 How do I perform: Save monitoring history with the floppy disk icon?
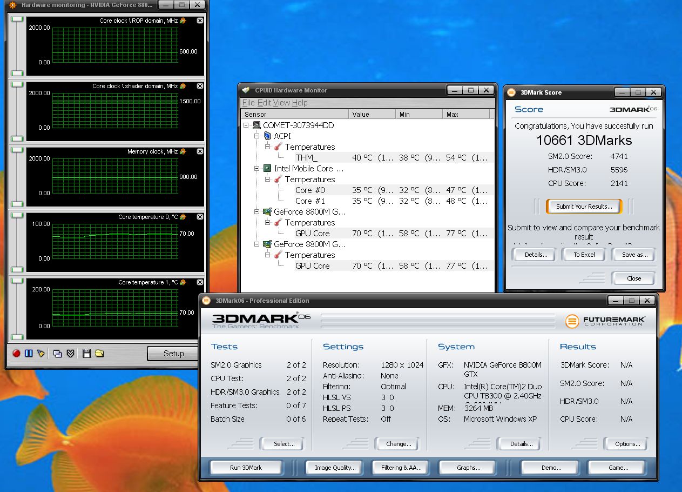click(86, 354)
